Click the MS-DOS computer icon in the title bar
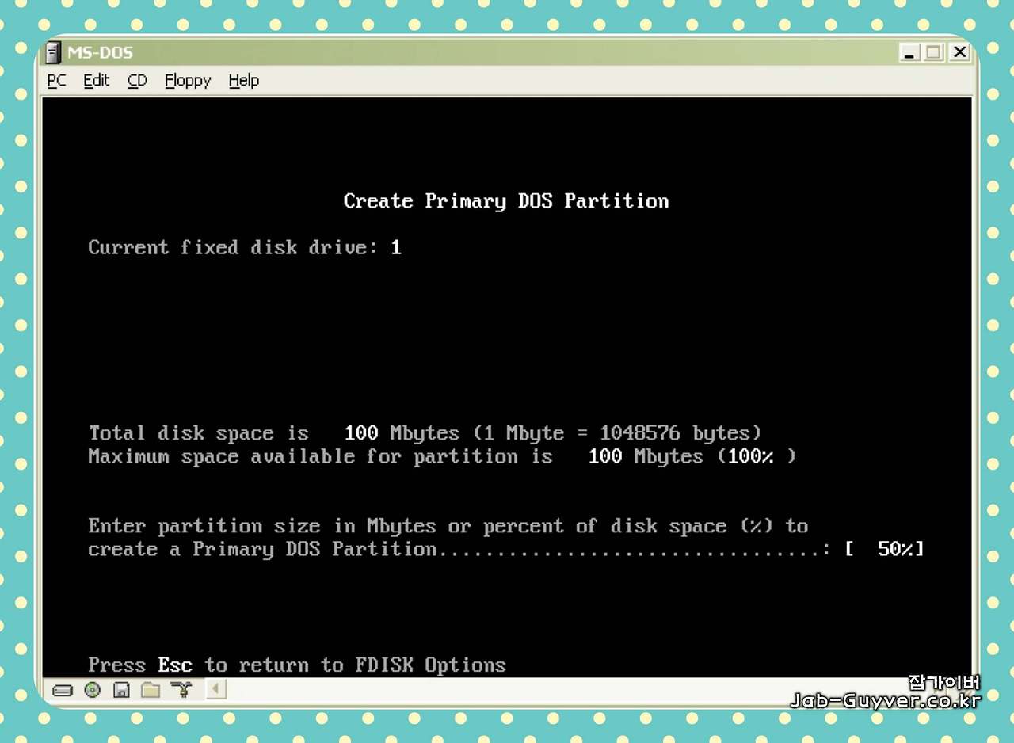The width and height of the screenshot is (1014, 743). pyautogui.click(x=54, y=52)
